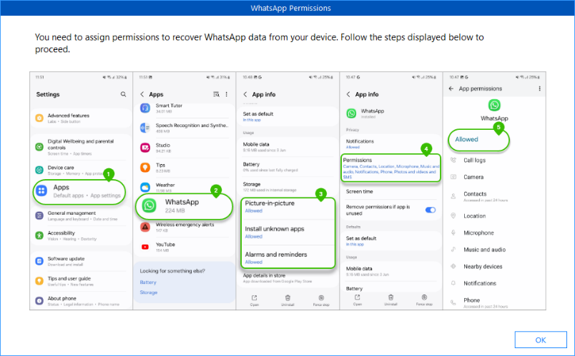The height and width of the screenshot is (356, 575).
Task: Go back using arrow beside Apps title
Action: [142, 94]
